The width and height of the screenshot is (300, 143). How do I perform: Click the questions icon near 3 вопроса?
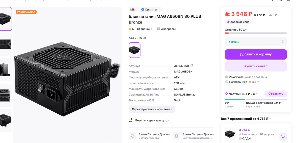[159, 29]
